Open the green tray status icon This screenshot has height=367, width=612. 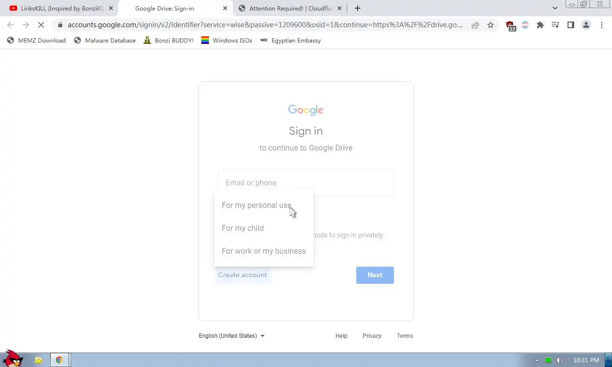pyautogui.click(x=548, y=360)
